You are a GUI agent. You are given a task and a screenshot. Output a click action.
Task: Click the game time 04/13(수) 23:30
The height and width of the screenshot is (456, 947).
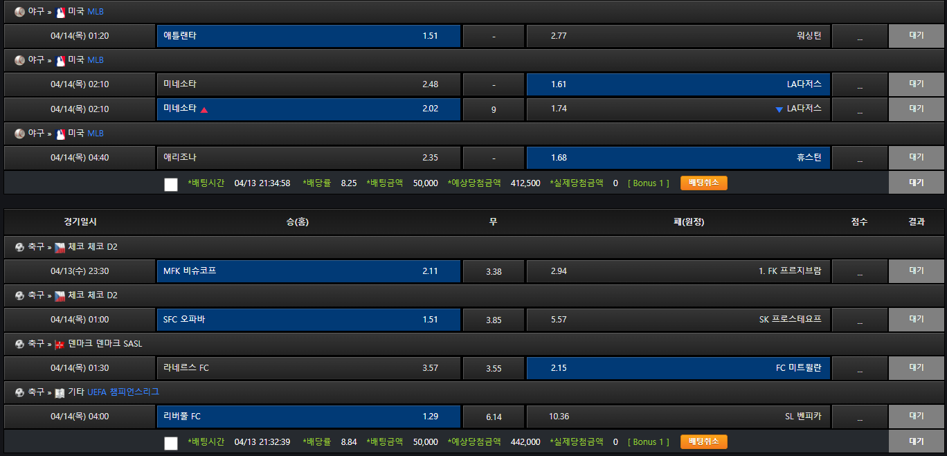point(80,271)
